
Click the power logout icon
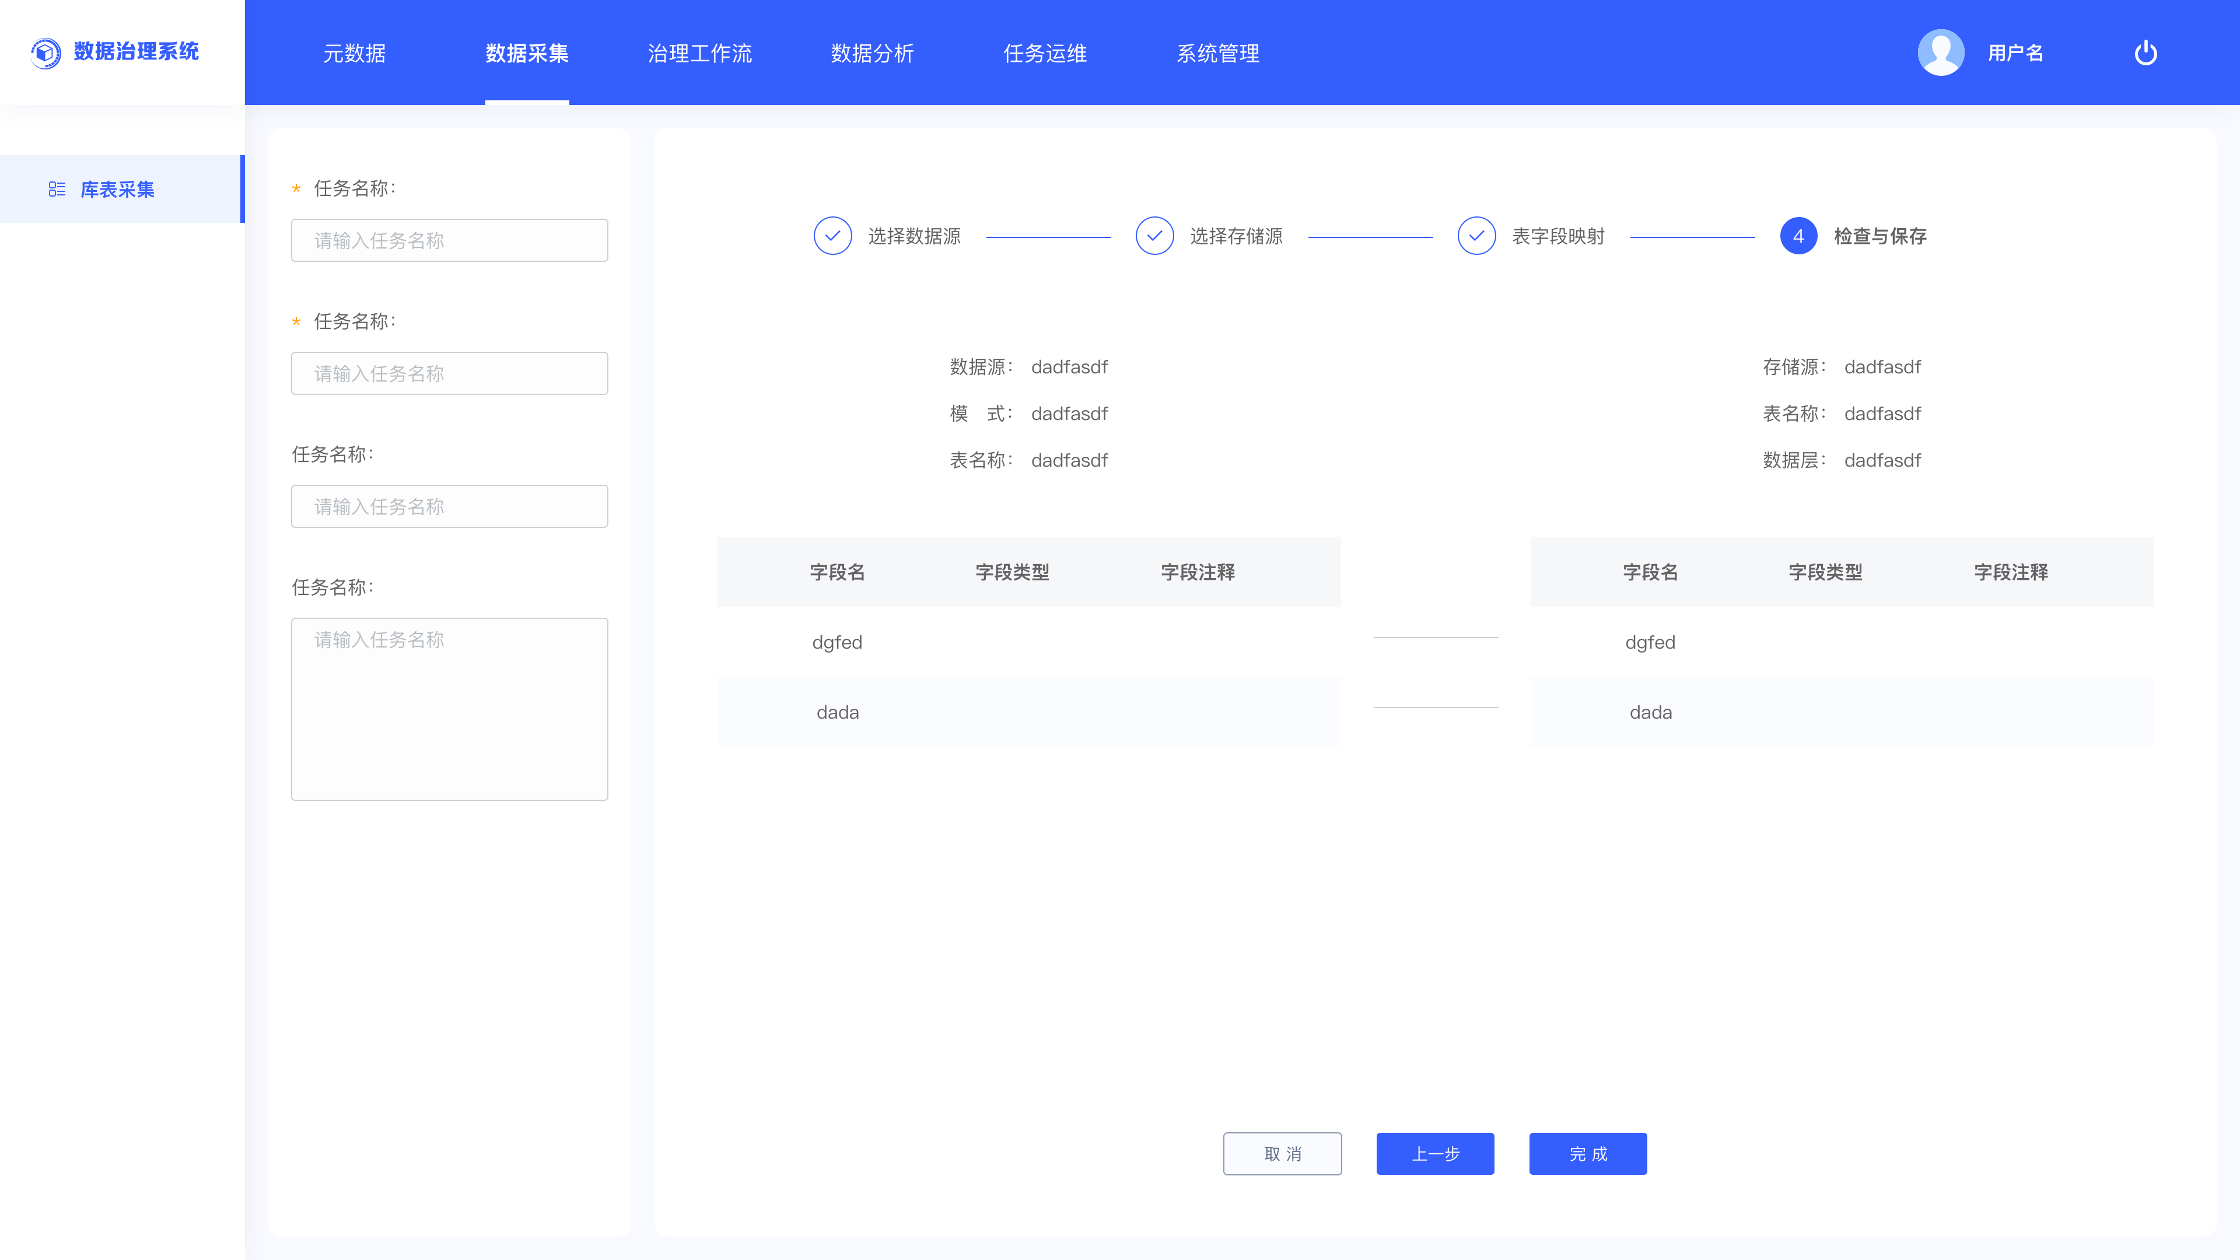coord(2145,52)
